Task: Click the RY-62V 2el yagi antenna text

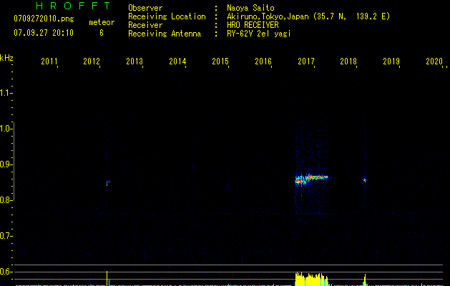Action: click(259, 34)
